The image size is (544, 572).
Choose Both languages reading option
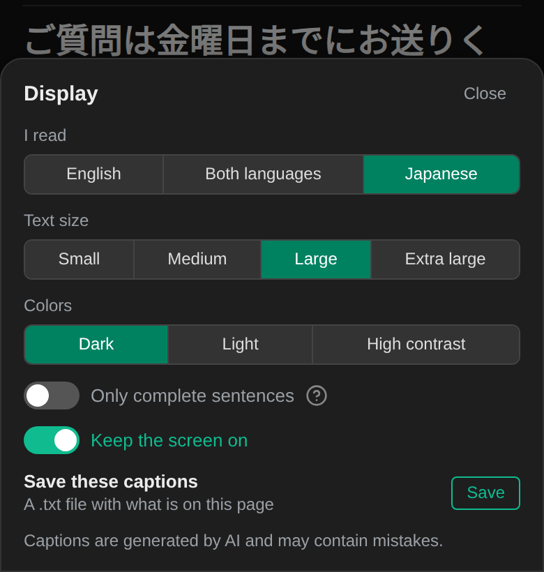(x=263, y=174)
